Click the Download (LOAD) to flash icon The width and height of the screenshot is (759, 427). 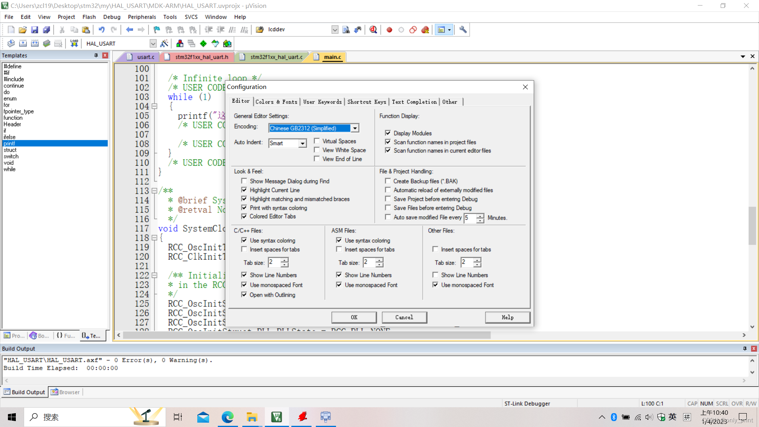[x=74, y=43]
